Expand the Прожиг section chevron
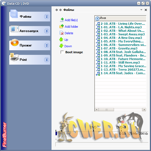 pos(47,45)
